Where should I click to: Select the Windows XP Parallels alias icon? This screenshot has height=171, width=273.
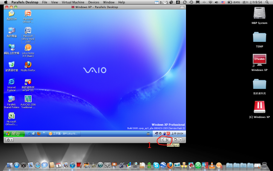point(259,62)
